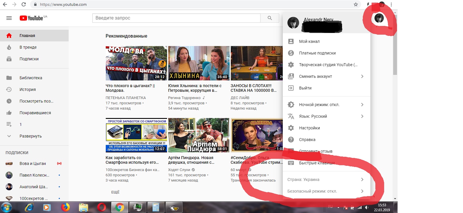This screenshot has height=213, width=463.
Task: Open 100секретов subscription channel
Action: [x=34, y=198]
